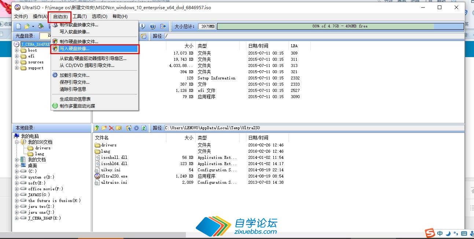Choose 制作硬盘映像文件... menu entry

(95, 41)
